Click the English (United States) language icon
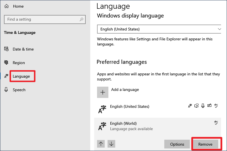This screenshot has height=151, width=227. tap(102, 109)
